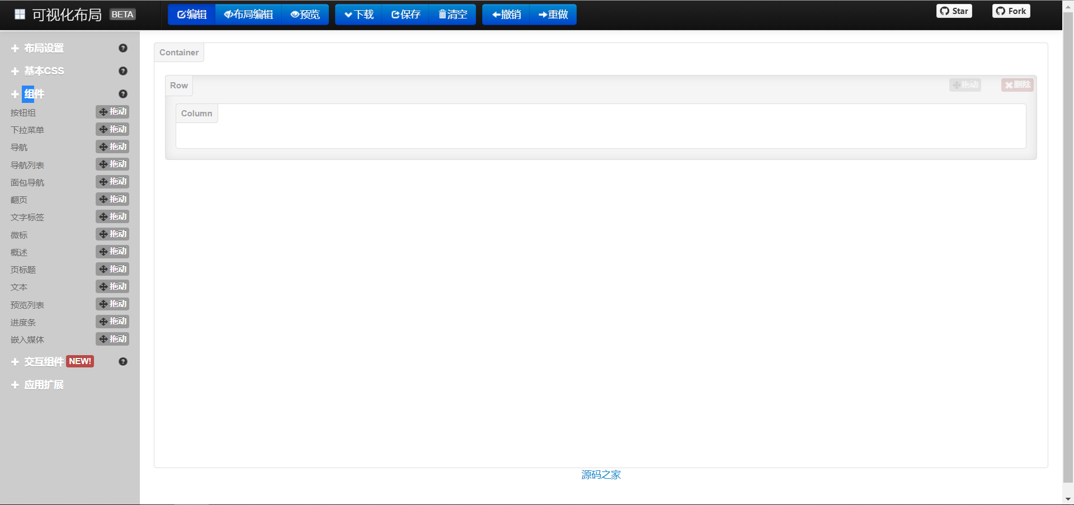Click the 编辑 edit mode button
This screenshot has height=505, width=1074.
191,15
